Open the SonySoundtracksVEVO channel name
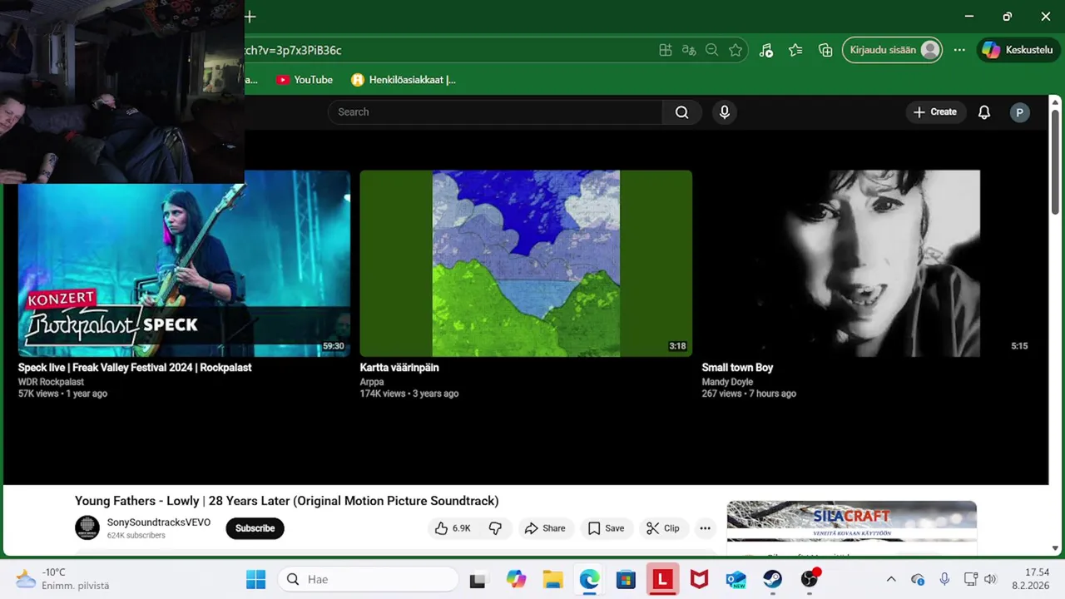Screen dimensions: 1065x599 pyautogui.click(x=159, y=522)
